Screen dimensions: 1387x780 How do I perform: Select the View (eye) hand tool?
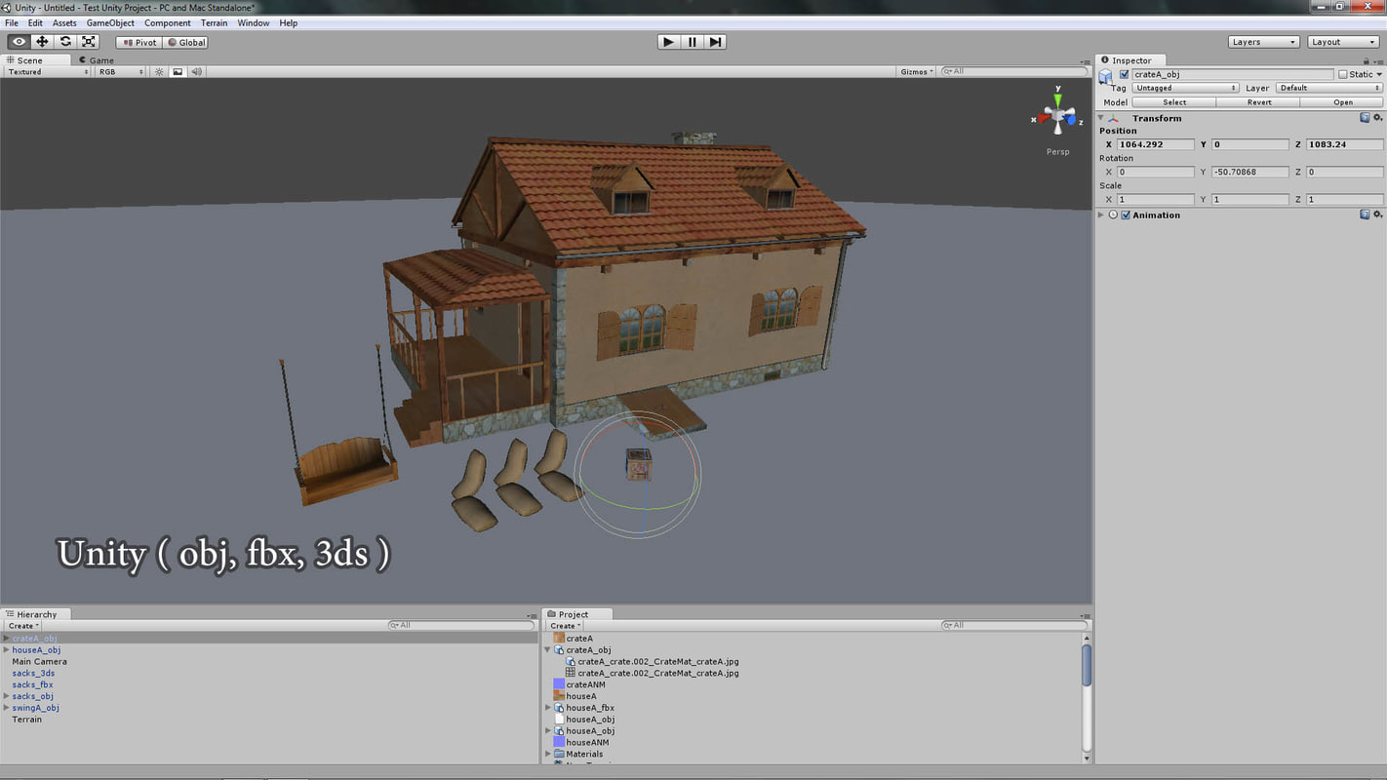(x=19, y=42)
